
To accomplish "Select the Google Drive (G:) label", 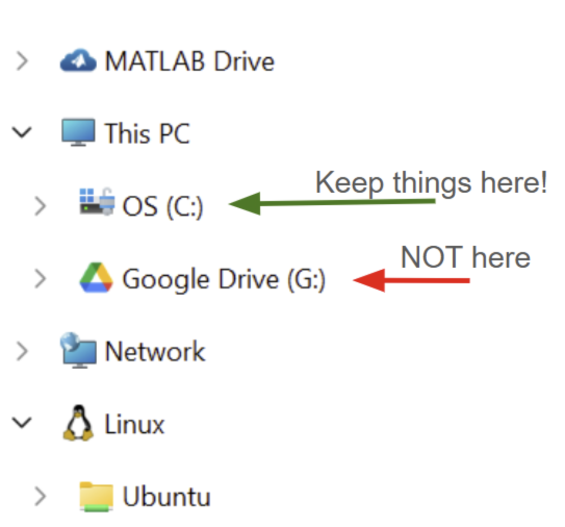I will tap(224, 280).
